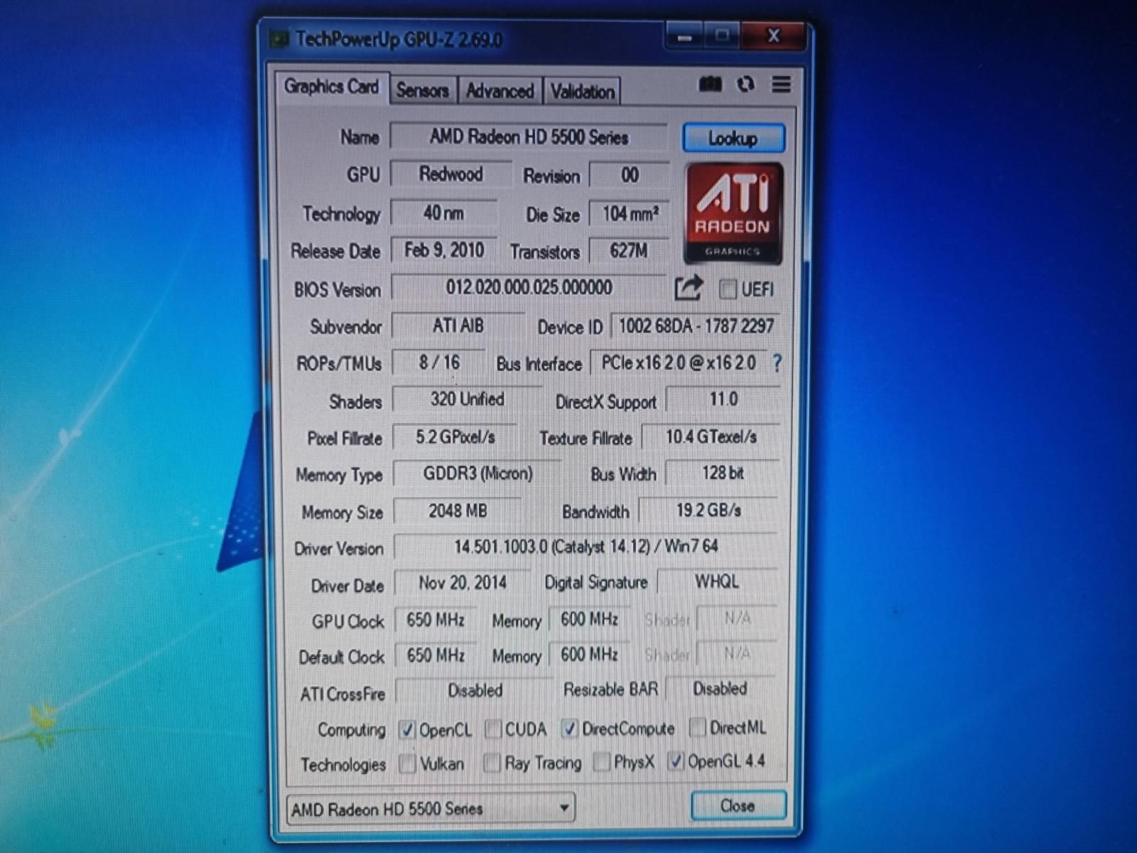1137x853 pixels.
Task: Toggle the DirectCompute checkbox
Action: click(x=569, y=729)
